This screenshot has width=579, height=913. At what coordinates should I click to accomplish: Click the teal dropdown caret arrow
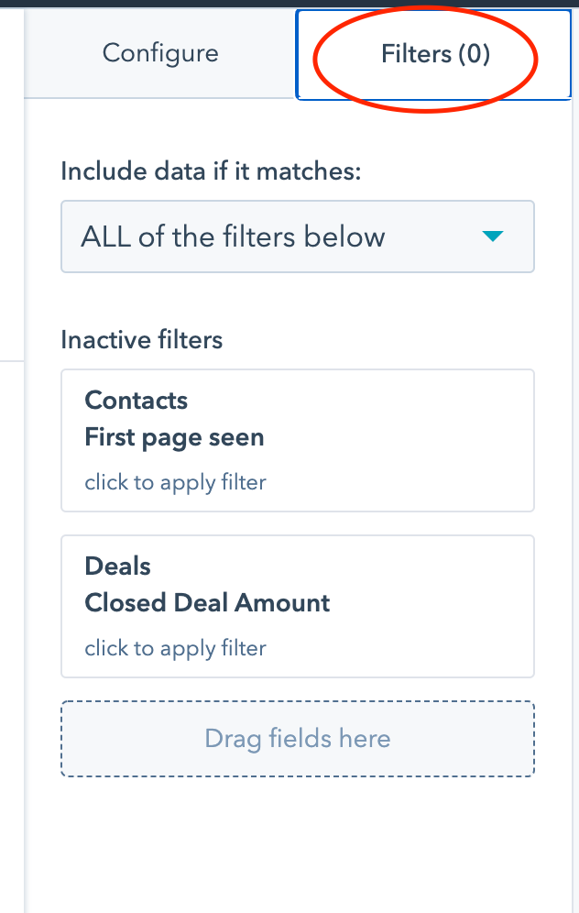point(493,236)
